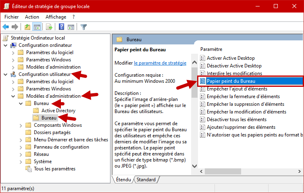Click the Up one level folder icon

[x=27, y=27]
